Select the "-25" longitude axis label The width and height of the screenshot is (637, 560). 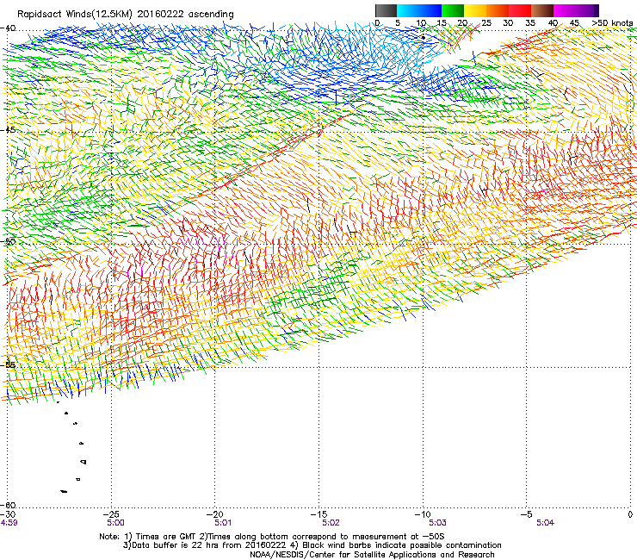click(x=112, y=514)
